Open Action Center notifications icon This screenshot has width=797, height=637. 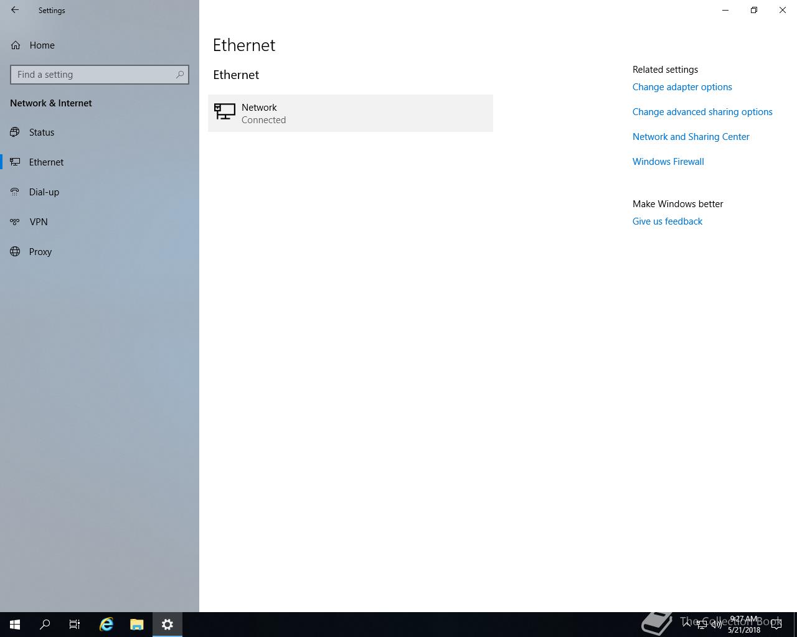coord(776,625)
